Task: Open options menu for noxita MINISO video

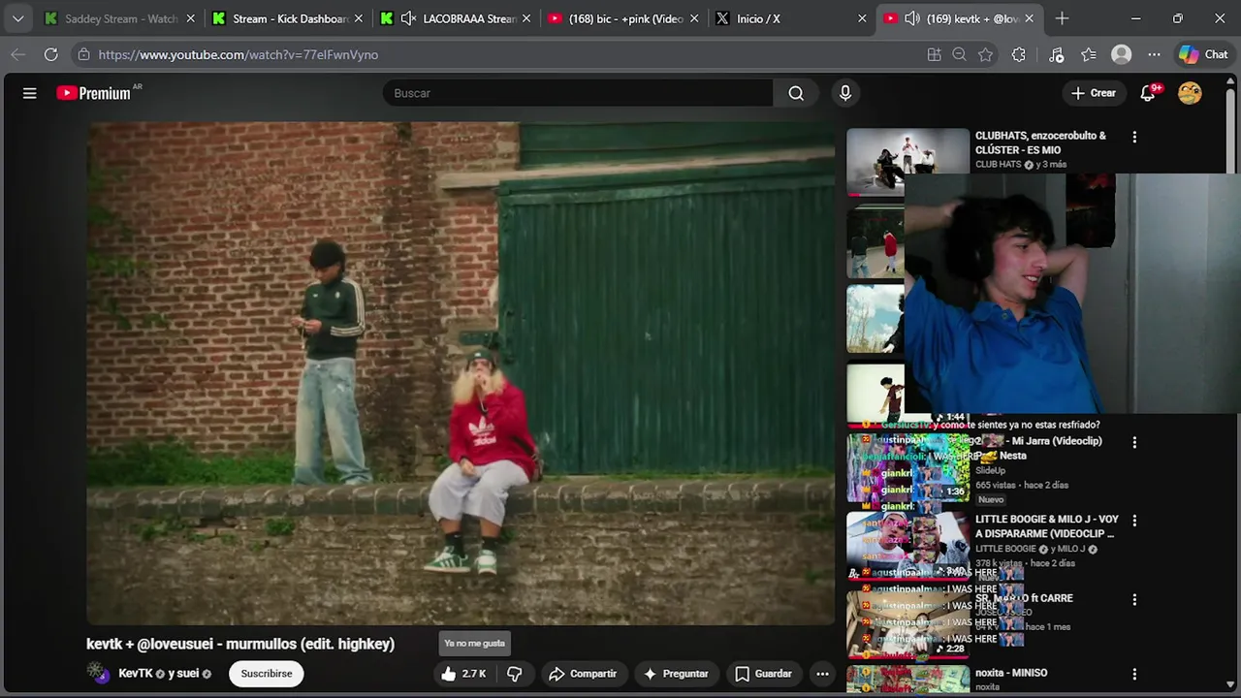Action: pos(1134,674)
